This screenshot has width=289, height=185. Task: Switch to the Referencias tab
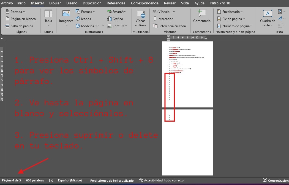coord(116,3)
